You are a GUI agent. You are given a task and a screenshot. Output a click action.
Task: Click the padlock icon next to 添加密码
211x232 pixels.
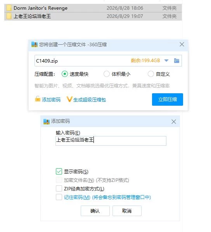tap(38, 99)
